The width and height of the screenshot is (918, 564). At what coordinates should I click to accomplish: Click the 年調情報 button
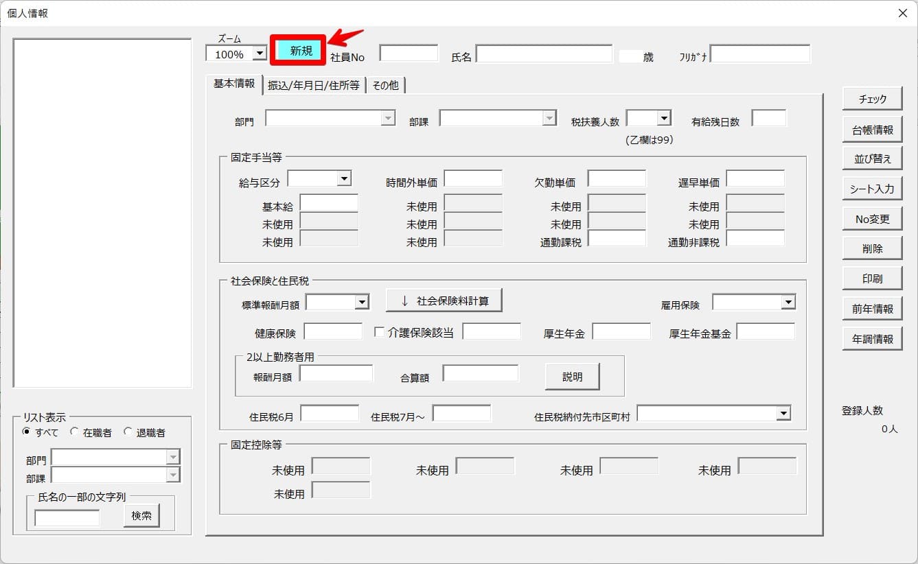(873, 339)
